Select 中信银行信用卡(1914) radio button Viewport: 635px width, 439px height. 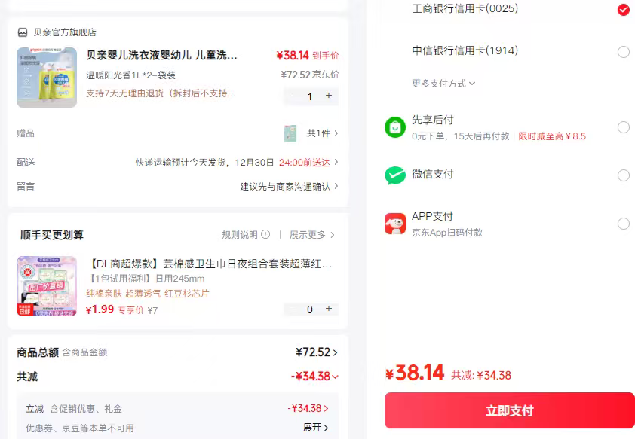click(624, 51)
